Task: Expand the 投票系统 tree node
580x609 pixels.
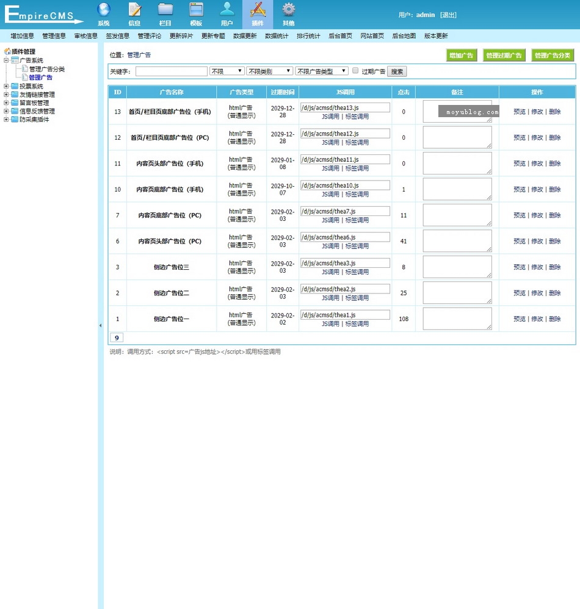Action: point(7,87)
